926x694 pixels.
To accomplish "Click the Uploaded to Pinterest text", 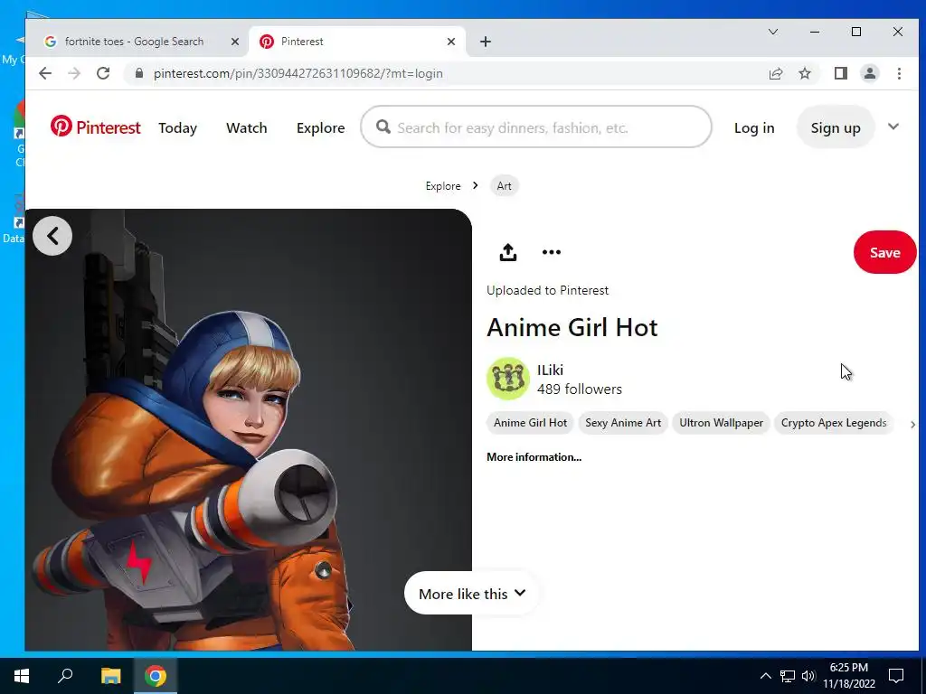I will pyautogui.click(x=547, y=290).
